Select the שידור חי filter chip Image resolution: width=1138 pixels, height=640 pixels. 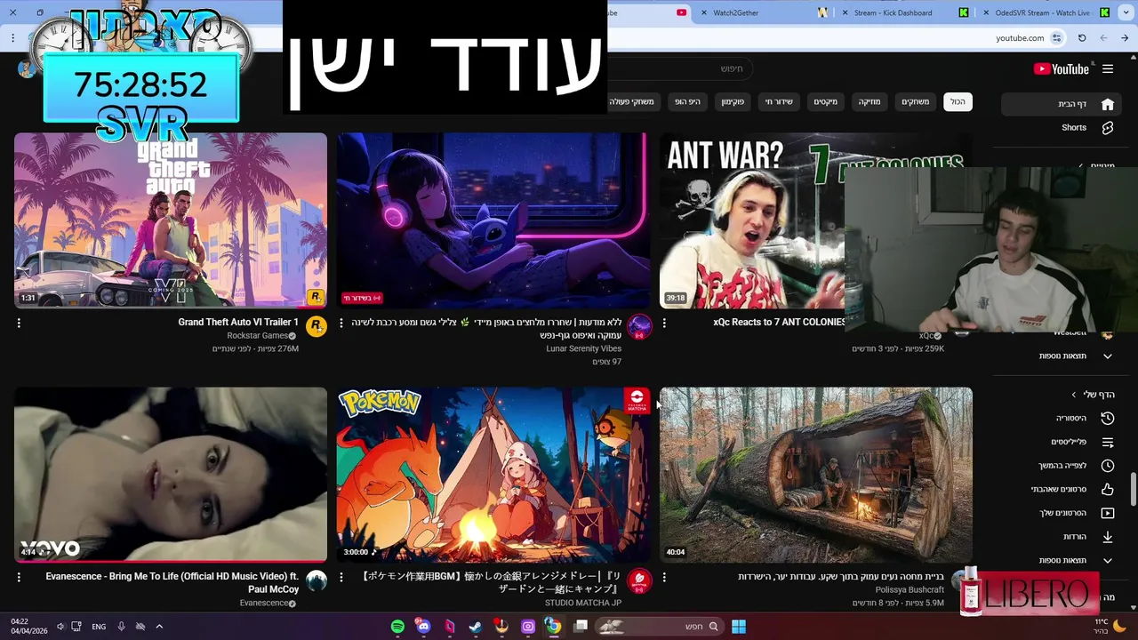778,102
